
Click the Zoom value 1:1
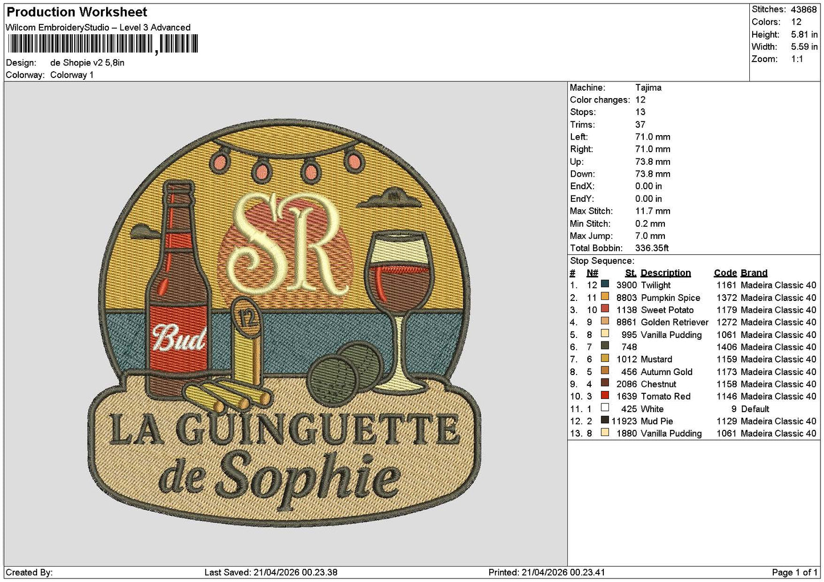(x=797, y=59)
